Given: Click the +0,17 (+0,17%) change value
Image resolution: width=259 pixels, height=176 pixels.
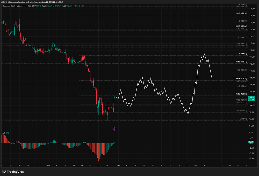Looking at the screenshot, I should pyautogui.click(x=78, y=6).
